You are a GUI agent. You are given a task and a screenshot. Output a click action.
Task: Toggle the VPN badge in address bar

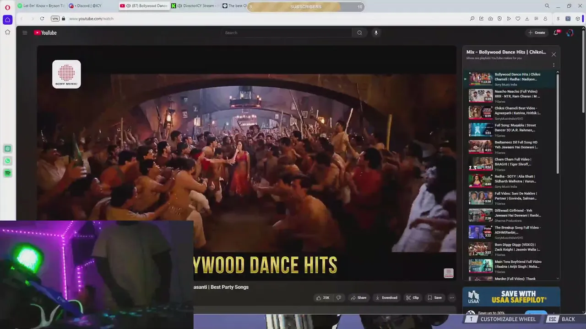(55, 19)
